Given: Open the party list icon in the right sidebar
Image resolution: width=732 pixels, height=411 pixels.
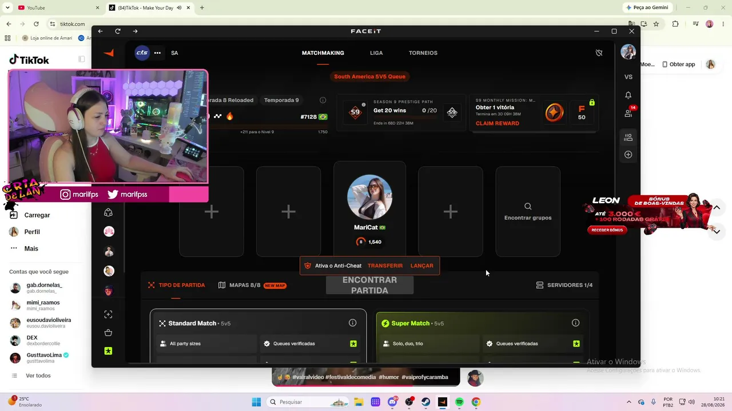Looking at the screenshot, I should coord(628,138).
